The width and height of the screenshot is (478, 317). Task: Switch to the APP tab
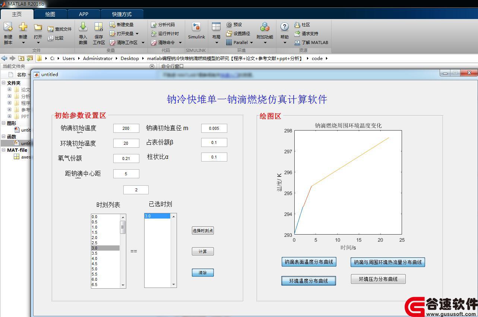click(x=84, y=14)
